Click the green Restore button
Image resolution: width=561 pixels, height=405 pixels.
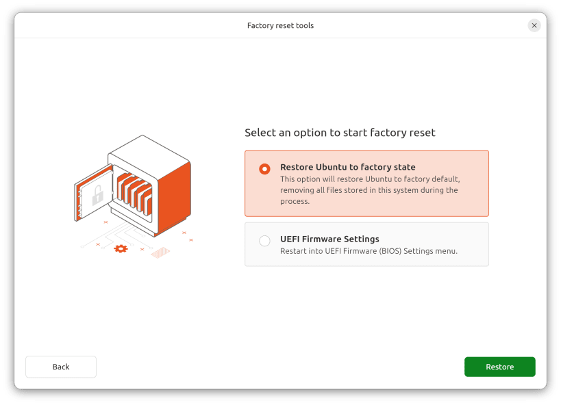click(499, 367)
